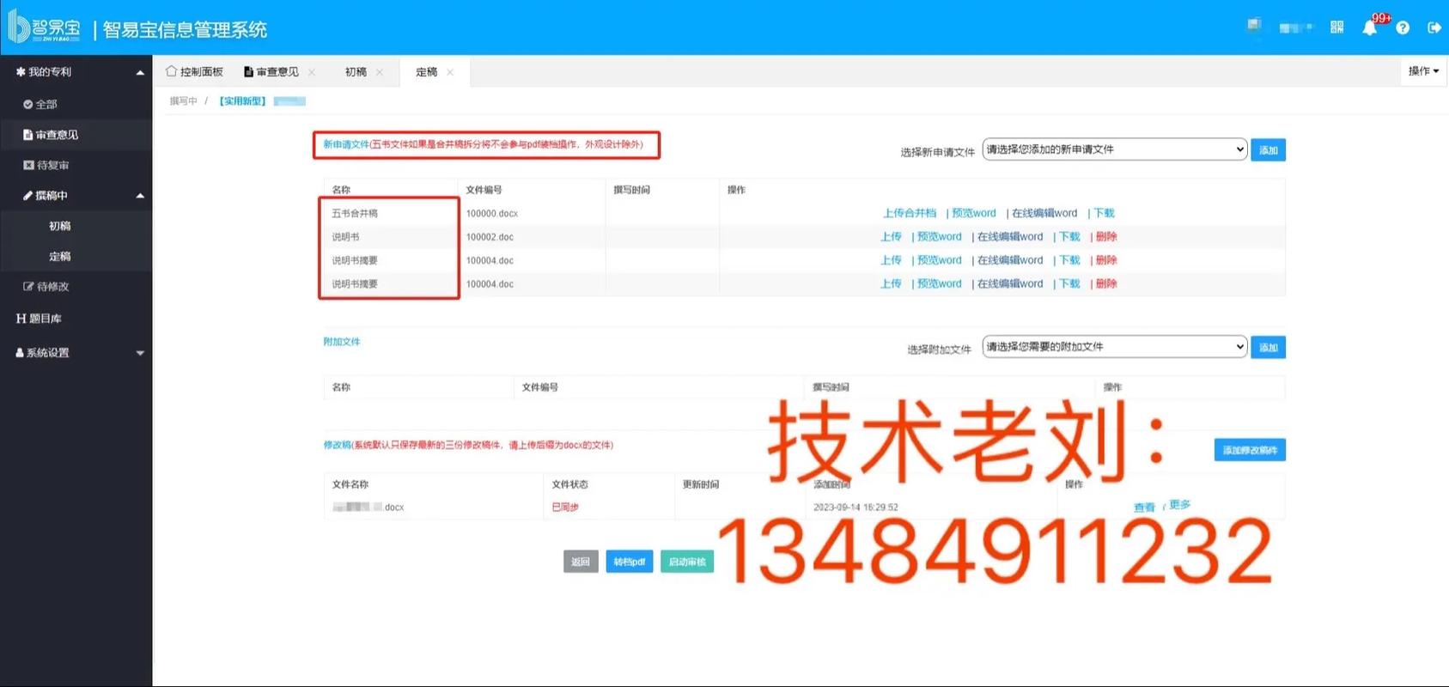The image size is (1449, 687).
Task: Click the 修改稿 section heading
Action: tap(338, 445)
